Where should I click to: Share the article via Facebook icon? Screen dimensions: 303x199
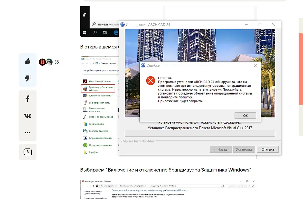pyautogui.click(x=27, y=99)
